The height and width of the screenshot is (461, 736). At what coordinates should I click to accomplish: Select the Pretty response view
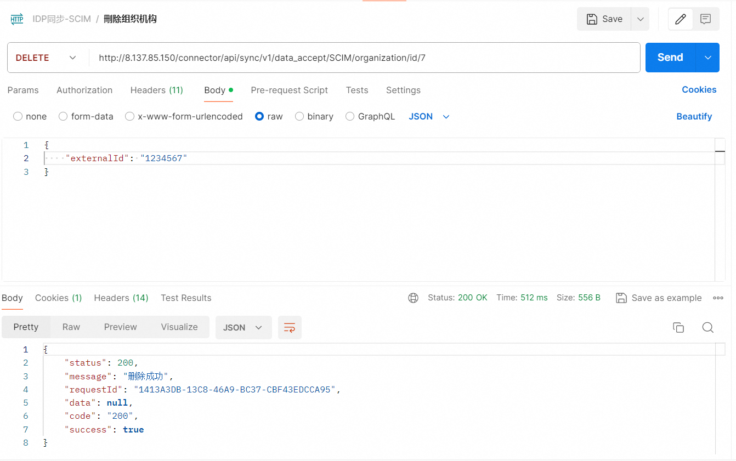point(26,327)
